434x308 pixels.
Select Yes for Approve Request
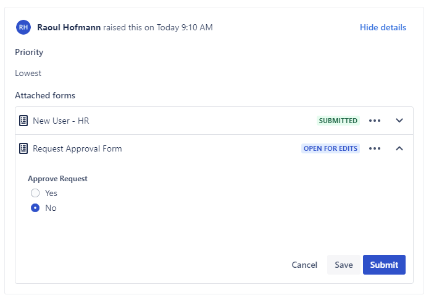35,193
